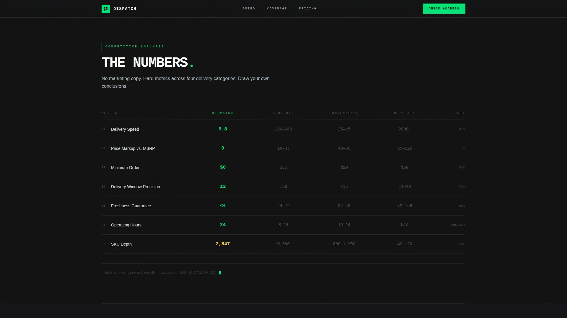Click Dispatch value <4
567x318 pixels.
[223, 206]
